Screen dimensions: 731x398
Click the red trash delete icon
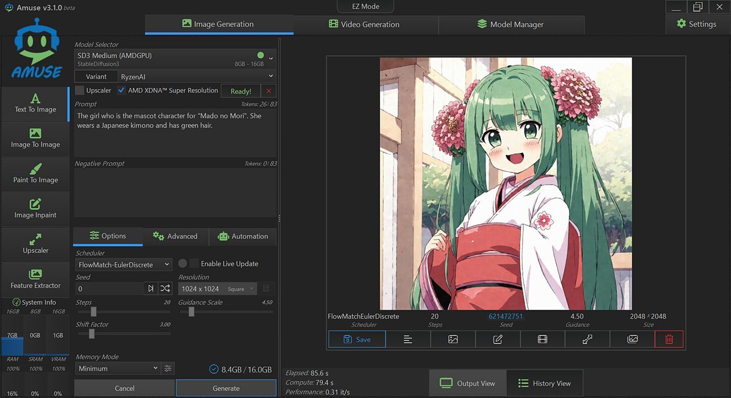click(x=669, y=339)
